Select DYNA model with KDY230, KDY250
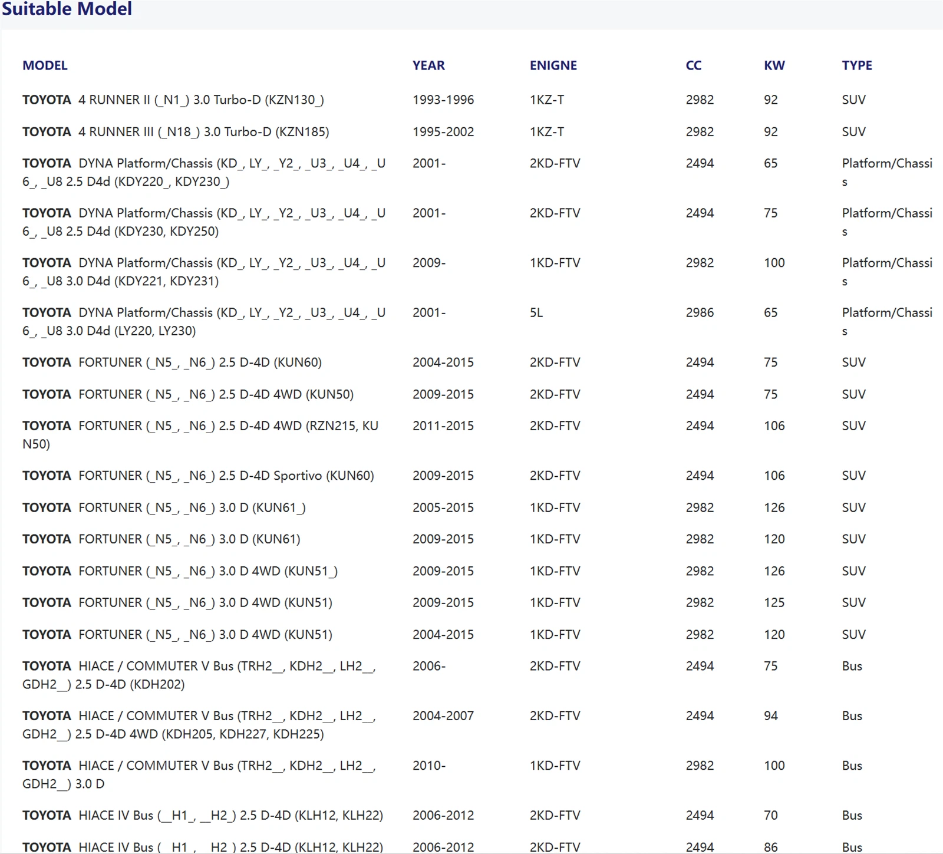 (x=204, y=222)
